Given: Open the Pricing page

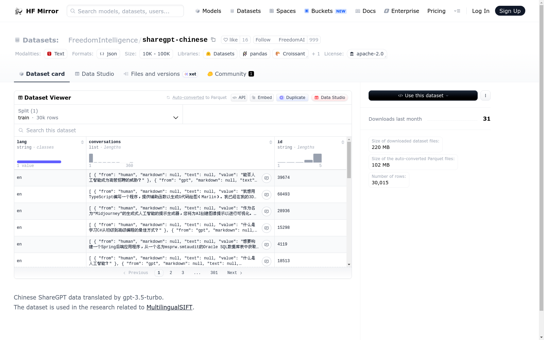Looking at the screenshot, I should tap(436, 11).
